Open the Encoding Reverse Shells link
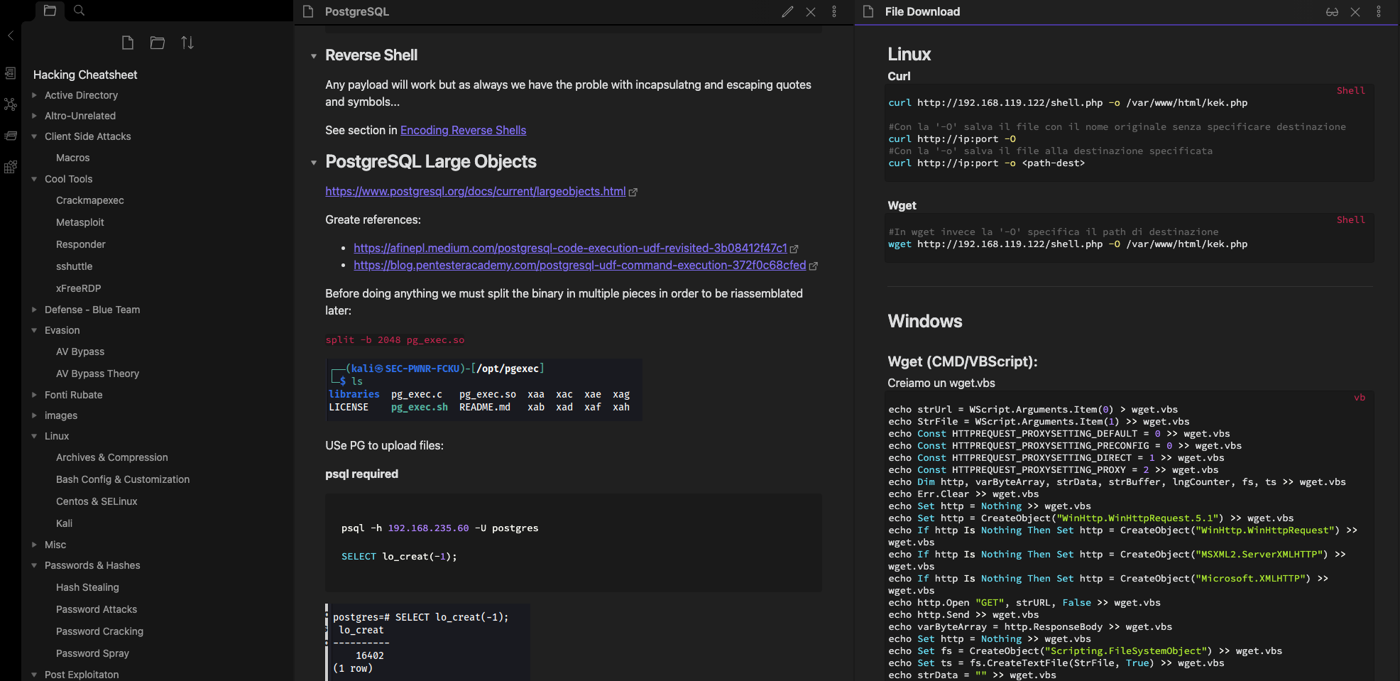Image resolution: width=1400 pixels, height=681 pixels. pos(463,130)
